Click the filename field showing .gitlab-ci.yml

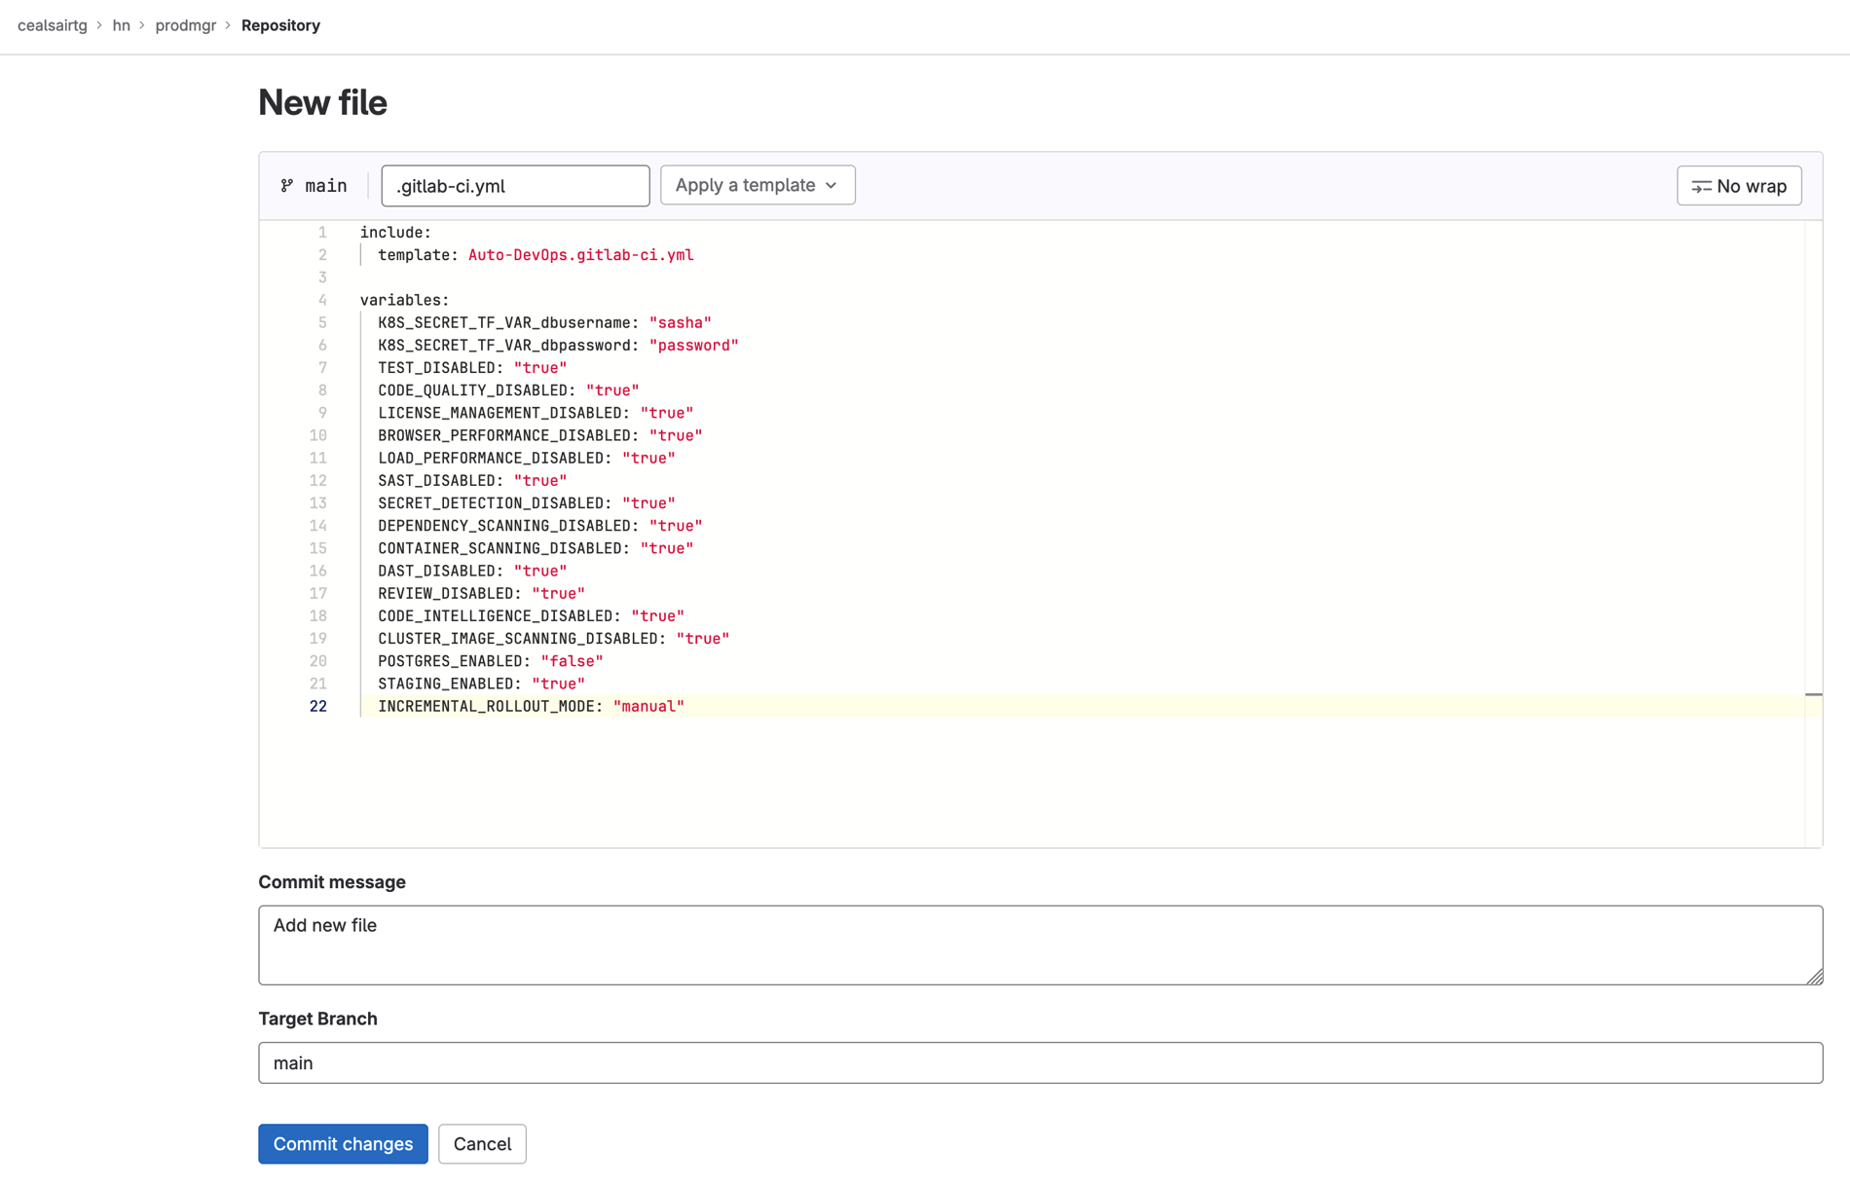click(x=515, y=185)
